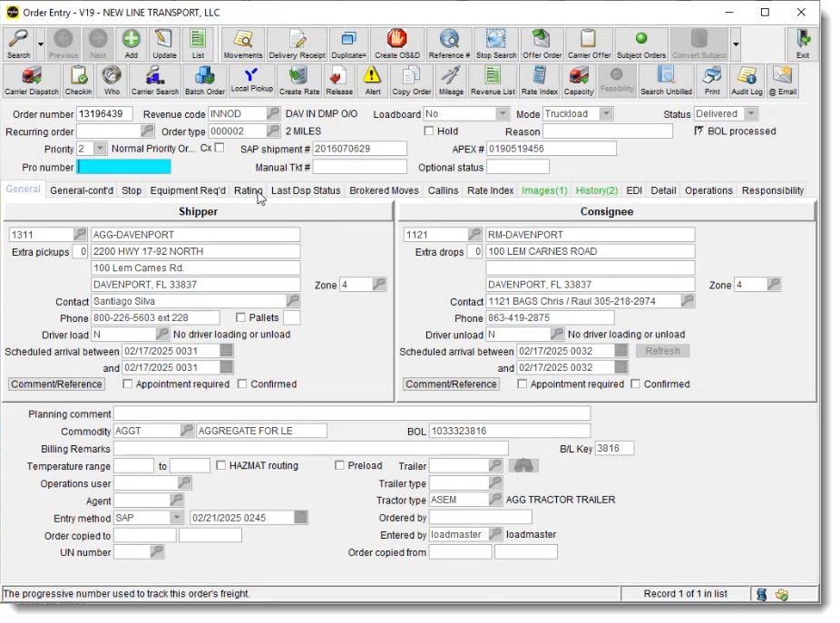Image resolution: width=840 pixels, height=623 pixels.
Task: Click the Refresh button for Consignee arrival
Action: [x=663, y=352]
